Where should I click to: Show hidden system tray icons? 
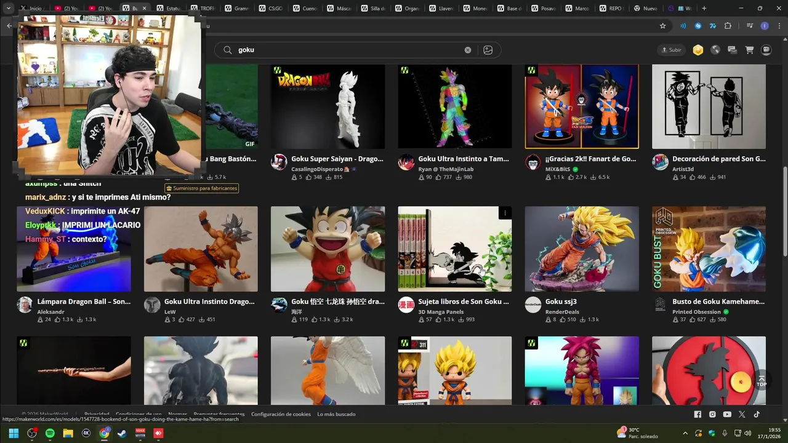pos(685,433)
